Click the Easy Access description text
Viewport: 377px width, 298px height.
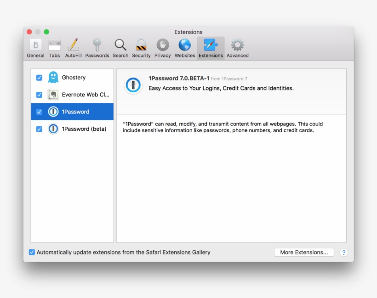click(221, 88)
